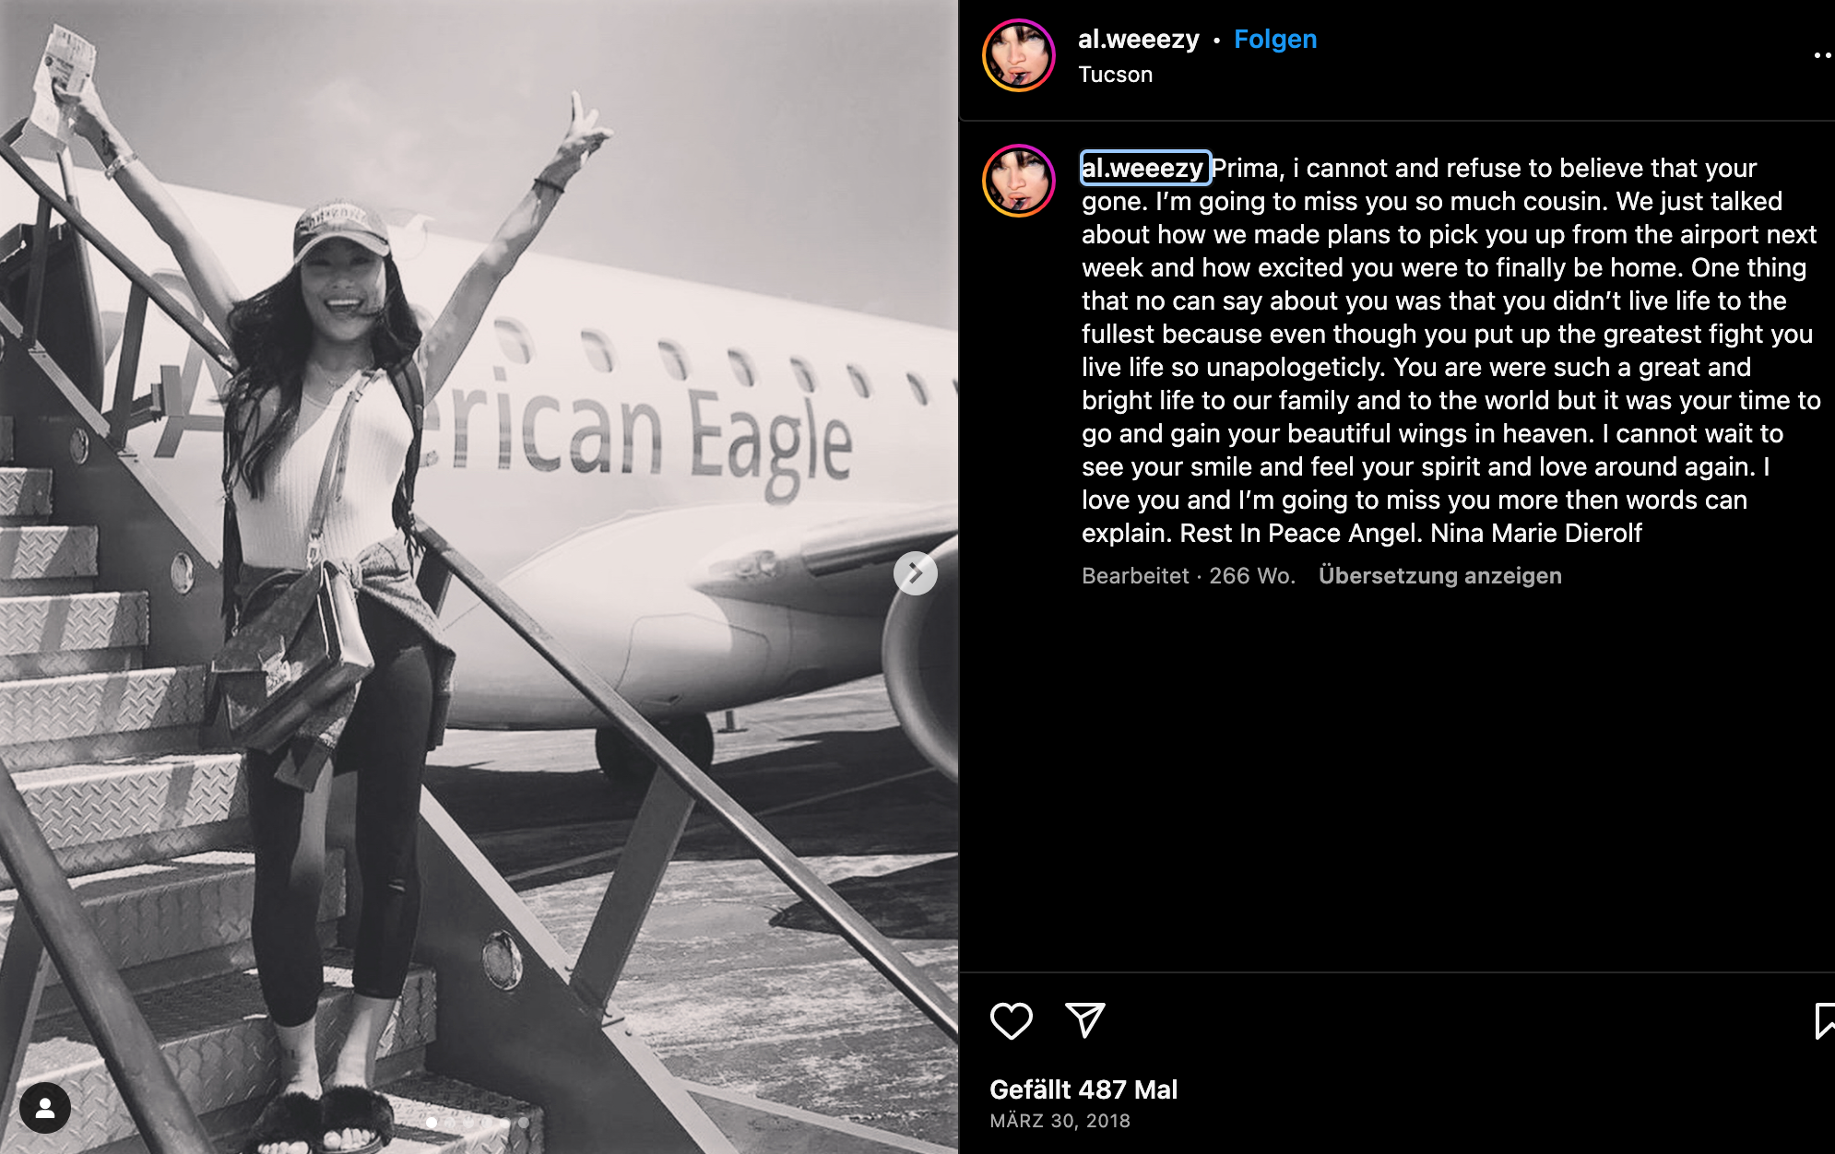The height and width of the screenshot is (1154, 1835).
Task: View likes list via Gefällt 487 Mal
Action: [x=1083, y=1089]
